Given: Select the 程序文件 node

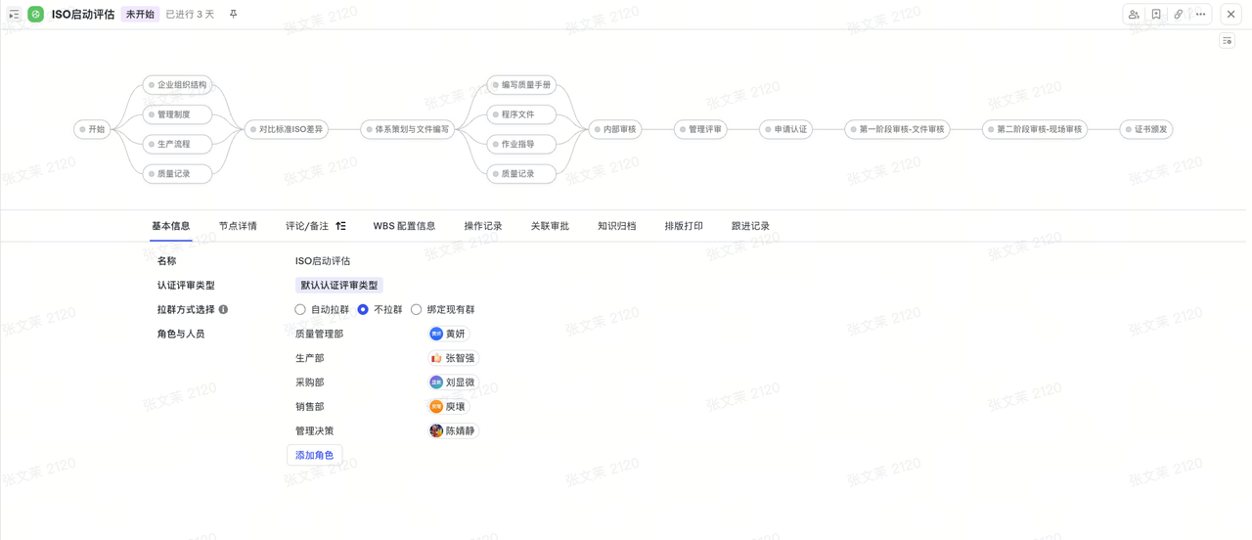Looking at the screenshot, I should (521, 114).
